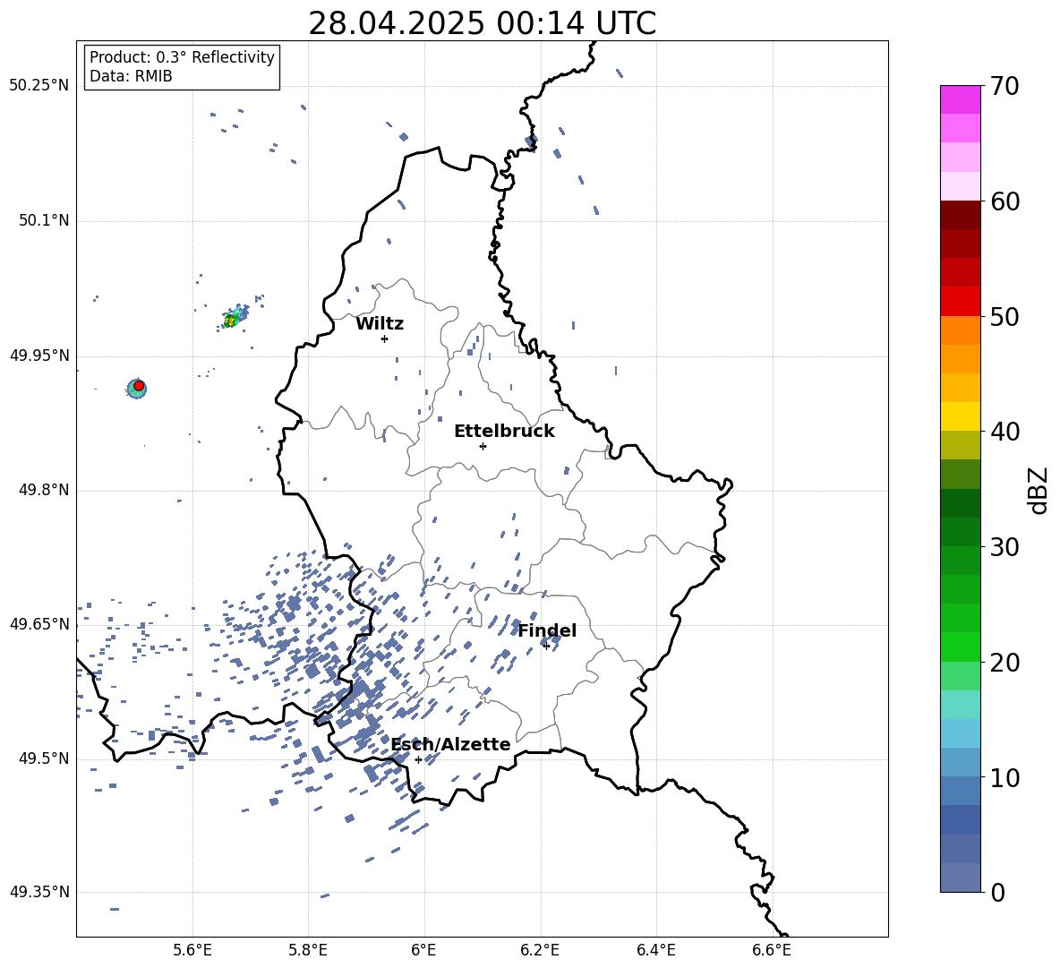Select the Wiltz station label
Image resolution: width=1060 pixels, height=968 pixels.
380,324
